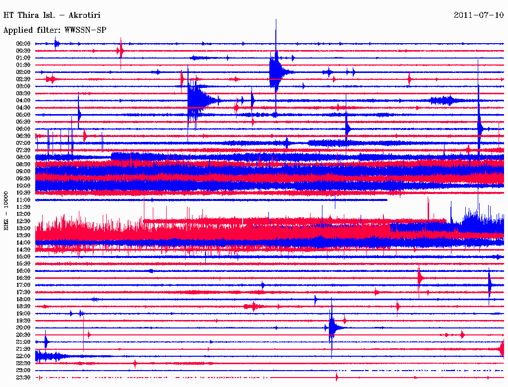Click the 'Applied filter: WWSSN-SP' label
Screen dimensions: 508x387
pos(55,30)
